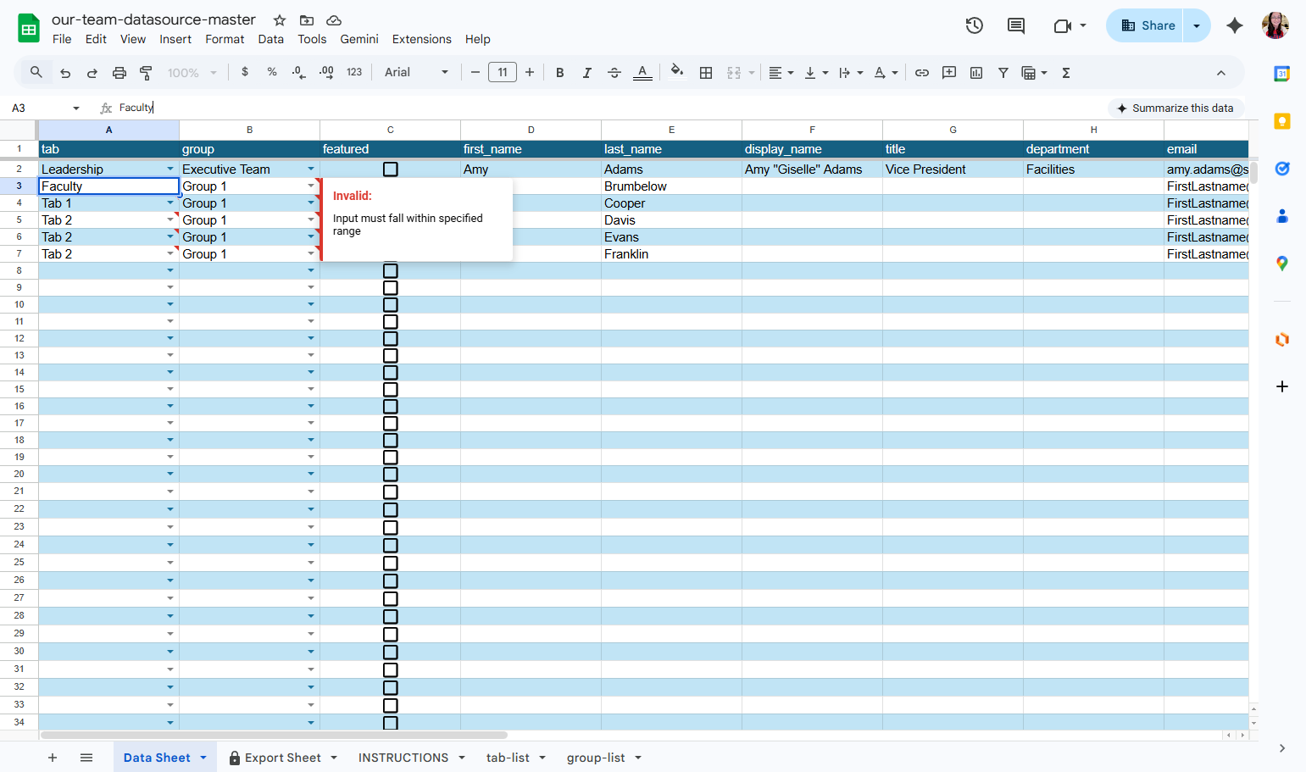Toggle Bold formatting

point(559,73)
